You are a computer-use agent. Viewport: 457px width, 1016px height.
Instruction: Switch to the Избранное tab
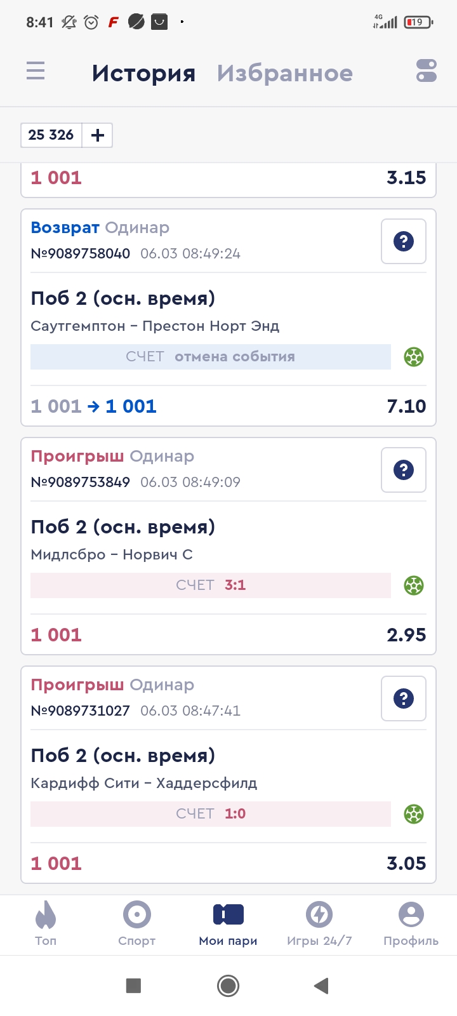pyautogui.click(x=284, y=74)
